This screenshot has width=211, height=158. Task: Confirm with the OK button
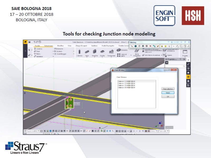[x=168, y=97]
